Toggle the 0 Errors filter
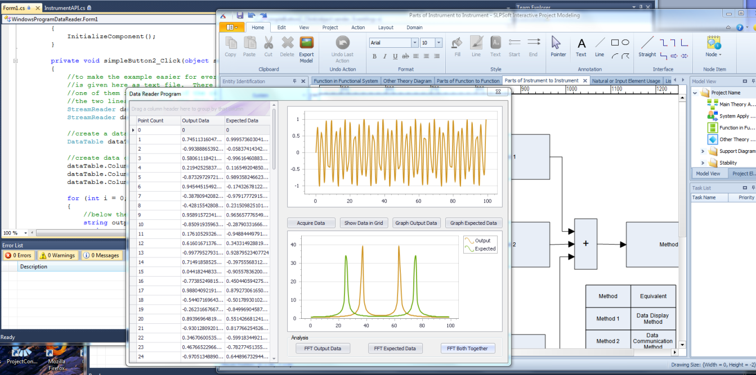Image resolution: width=756 pixels, height=375 pixels. click(x=18, y=255)
